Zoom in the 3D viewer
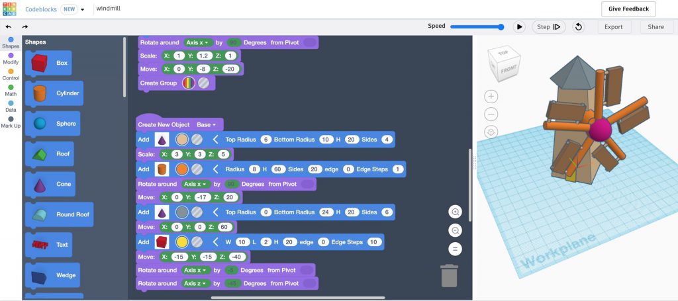The image size is (678, 301). [491, 97]
